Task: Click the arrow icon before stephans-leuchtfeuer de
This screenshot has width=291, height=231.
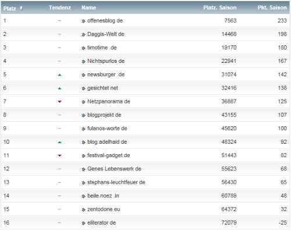Action: (x=83, y=183)
